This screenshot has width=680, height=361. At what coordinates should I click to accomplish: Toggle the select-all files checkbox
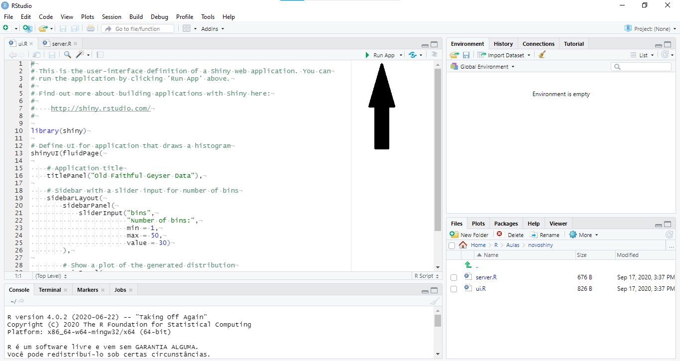(452, 245)
